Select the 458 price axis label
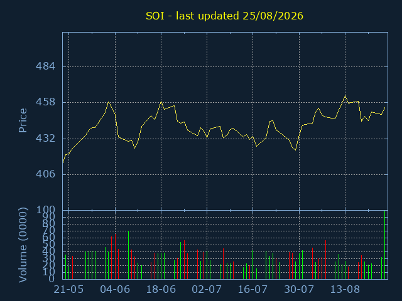 tap(45, 102)
